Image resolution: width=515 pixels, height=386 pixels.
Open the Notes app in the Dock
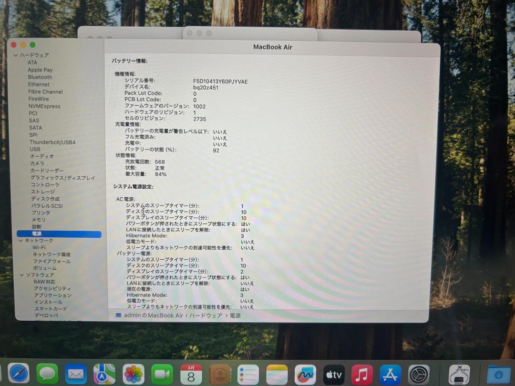point(277,375)
